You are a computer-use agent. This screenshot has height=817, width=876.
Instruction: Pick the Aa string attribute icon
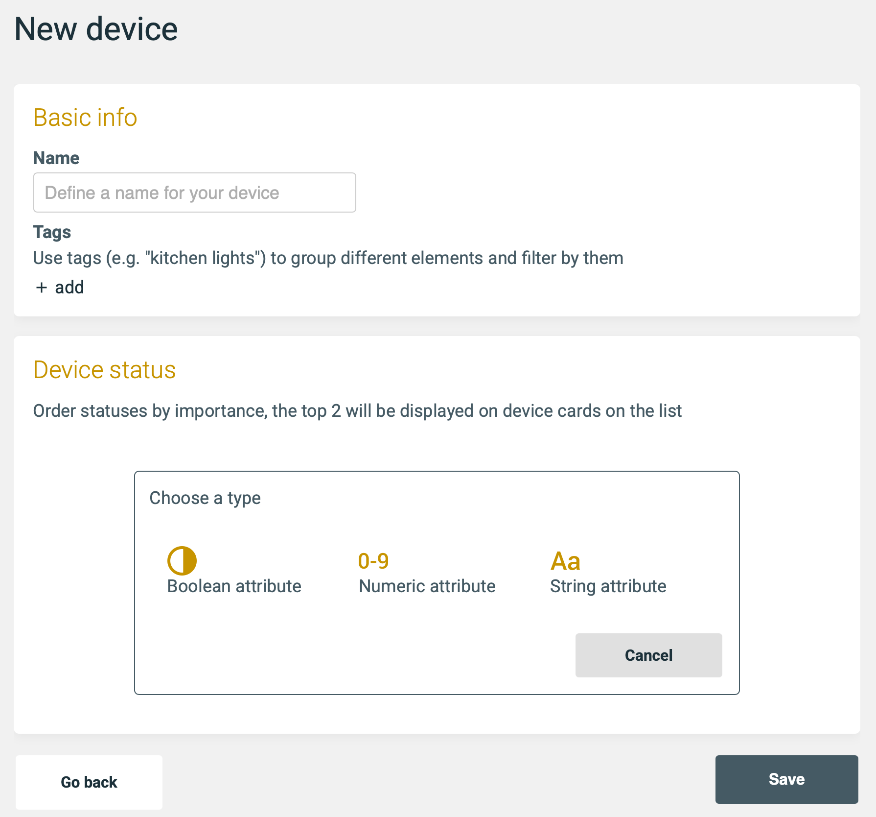point(565,561)
